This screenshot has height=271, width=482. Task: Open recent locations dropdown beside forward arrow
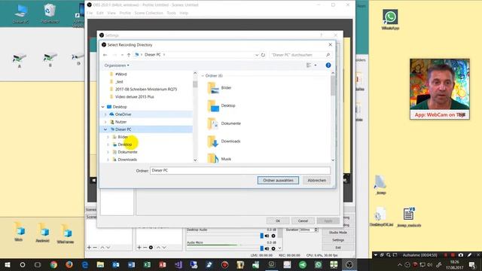click(x=122, y=55)
